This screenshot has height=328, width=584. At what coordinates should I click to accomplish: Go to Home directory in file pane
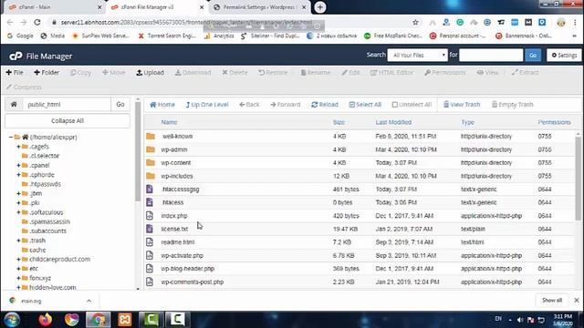pos(162,105)
